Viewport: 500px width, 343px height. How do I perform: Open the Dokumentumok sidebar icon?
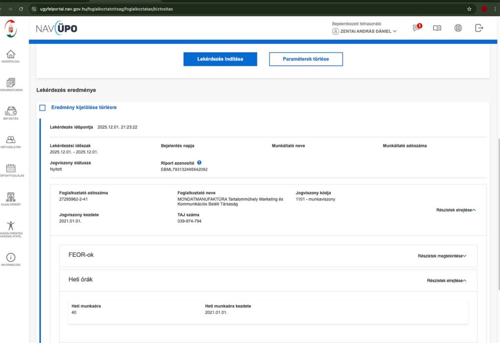10,83
